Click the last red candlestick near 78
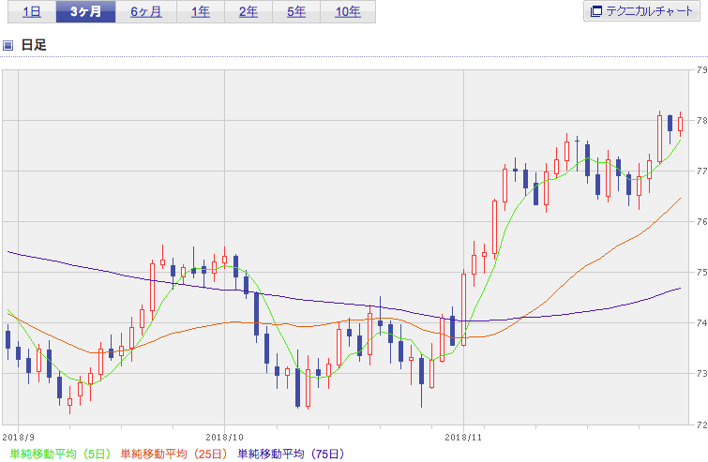 [x=681, y=124]
